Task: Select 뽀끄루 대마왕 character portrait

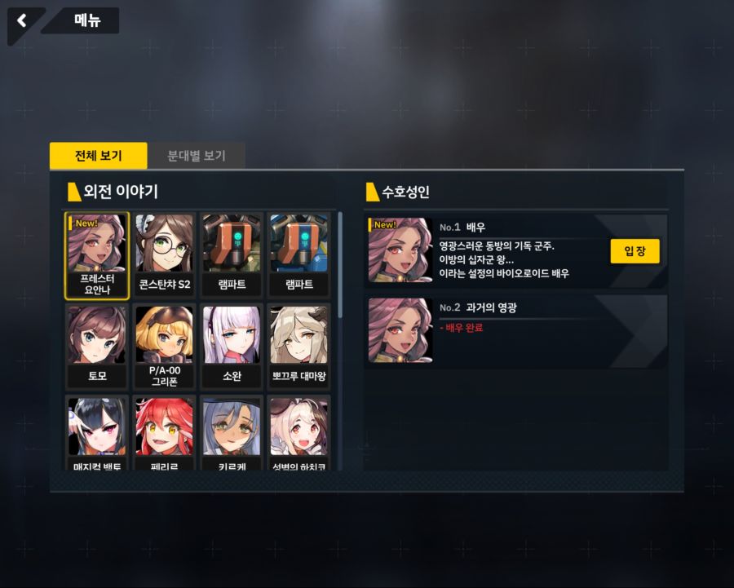Action: [299, 347]
